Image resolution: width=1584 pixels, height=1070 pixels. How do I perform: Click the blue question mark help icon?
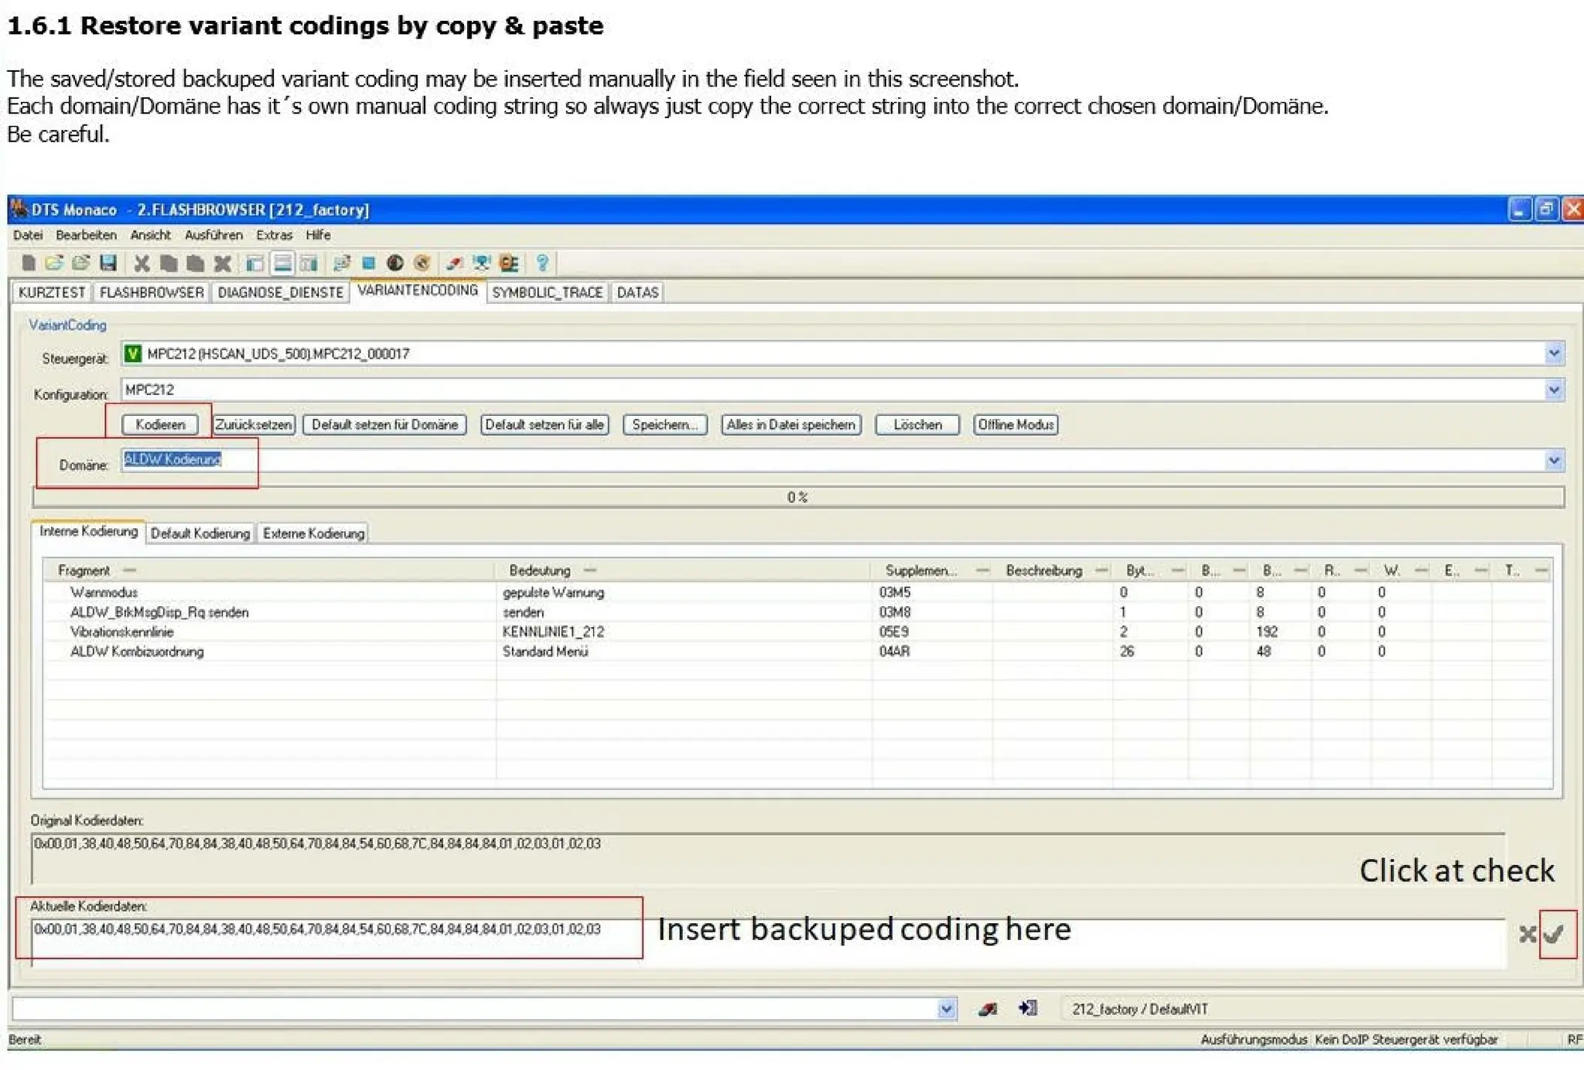point(542,264)
